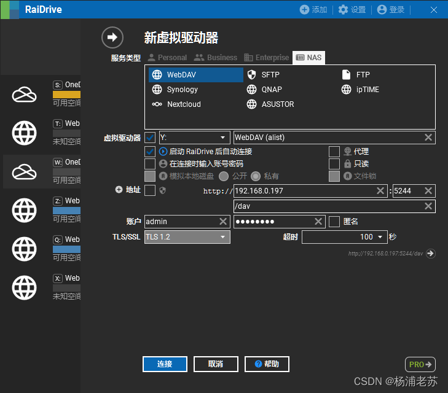
Task: Enable the 代理 proxy checkbox
Action: (x=334, y=152)
